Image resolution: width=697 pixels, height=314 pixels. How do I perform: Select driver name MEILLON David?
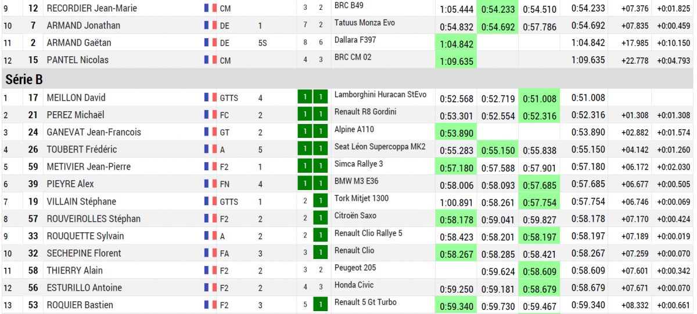[x=76, y=98]
